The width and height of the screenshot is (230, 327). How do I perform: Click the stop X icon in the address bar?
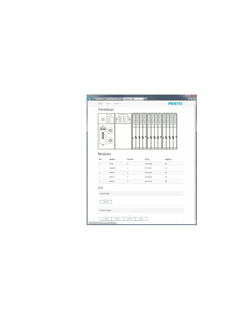point(121,99)
